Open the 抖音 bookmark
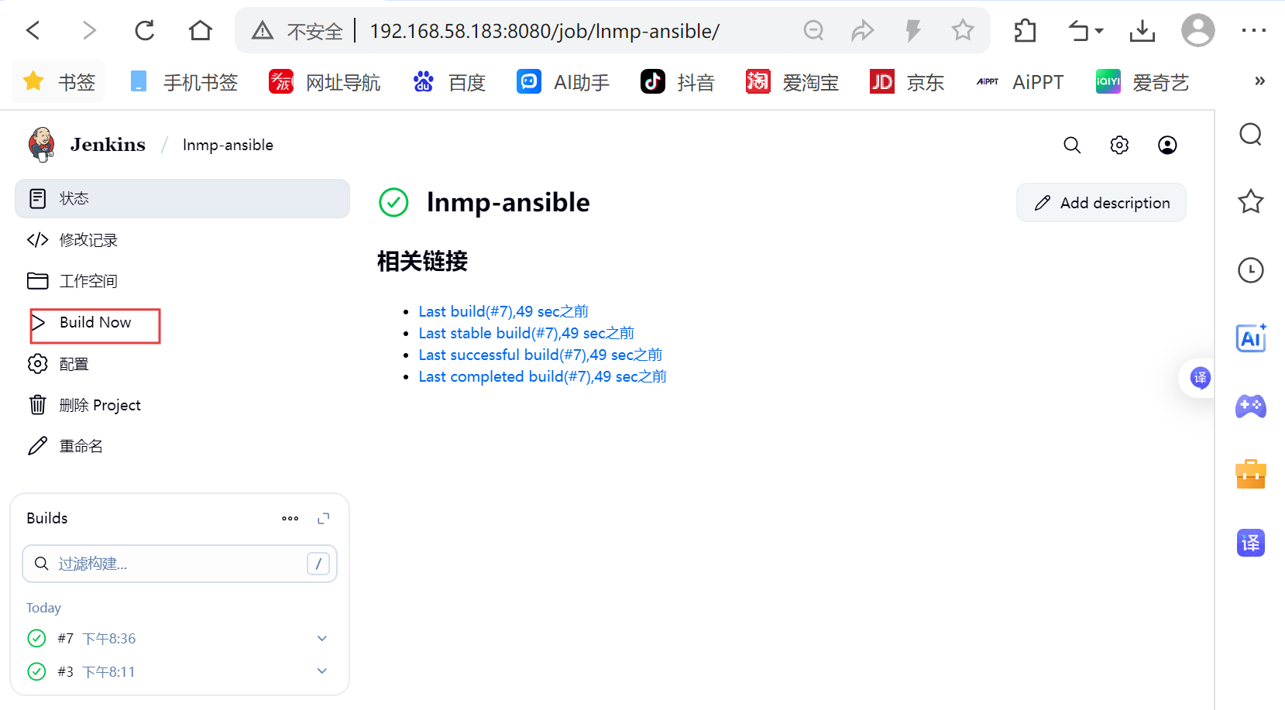1285x710 pixels. (x=678, y=81)
